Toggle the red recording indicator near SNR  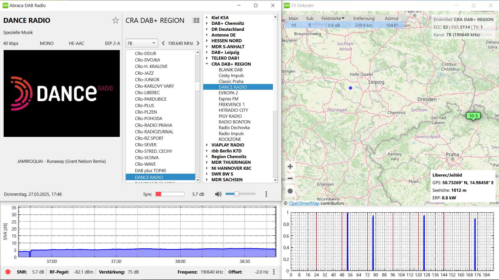[8, 272]
